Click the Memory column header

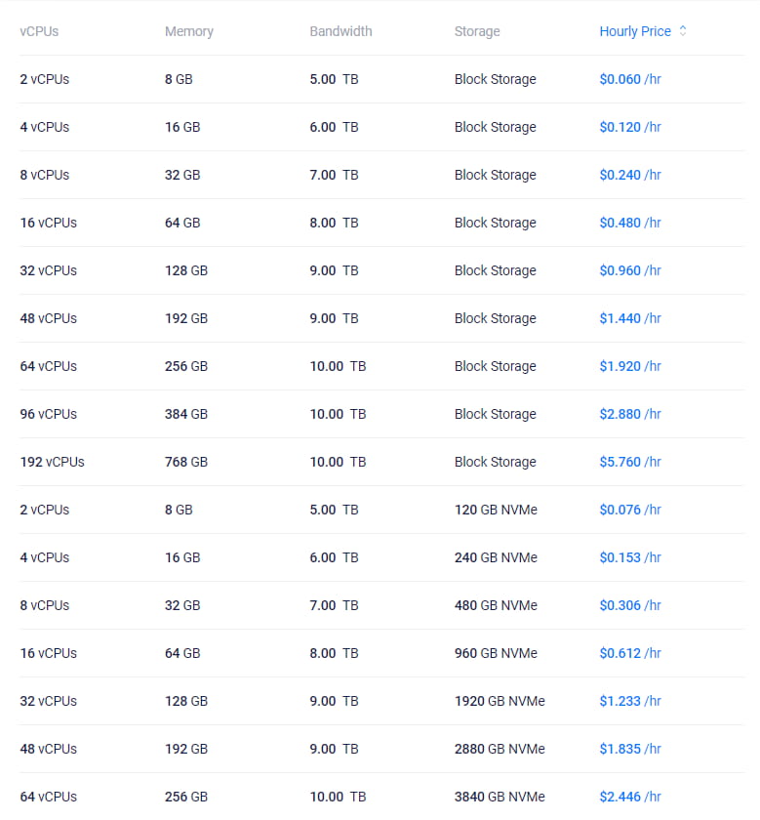188,31
